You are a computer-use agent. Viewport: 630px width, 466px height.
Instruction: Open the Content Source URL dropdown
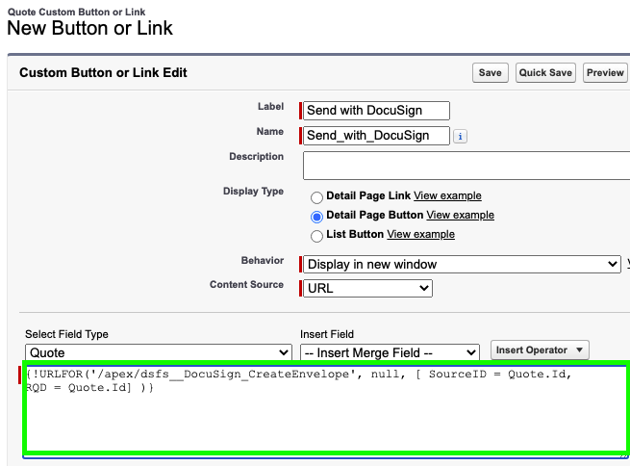click(x=367, y=288)
